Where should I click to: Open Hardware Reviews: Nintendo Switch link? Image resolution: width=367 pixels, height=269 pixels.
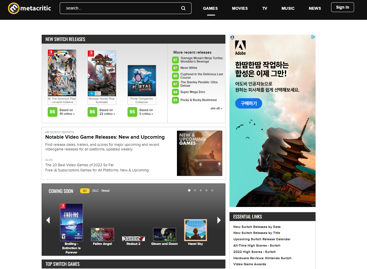262,258
